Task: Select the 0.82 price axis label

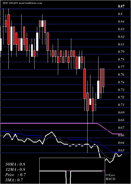Action: coord(121,37)
